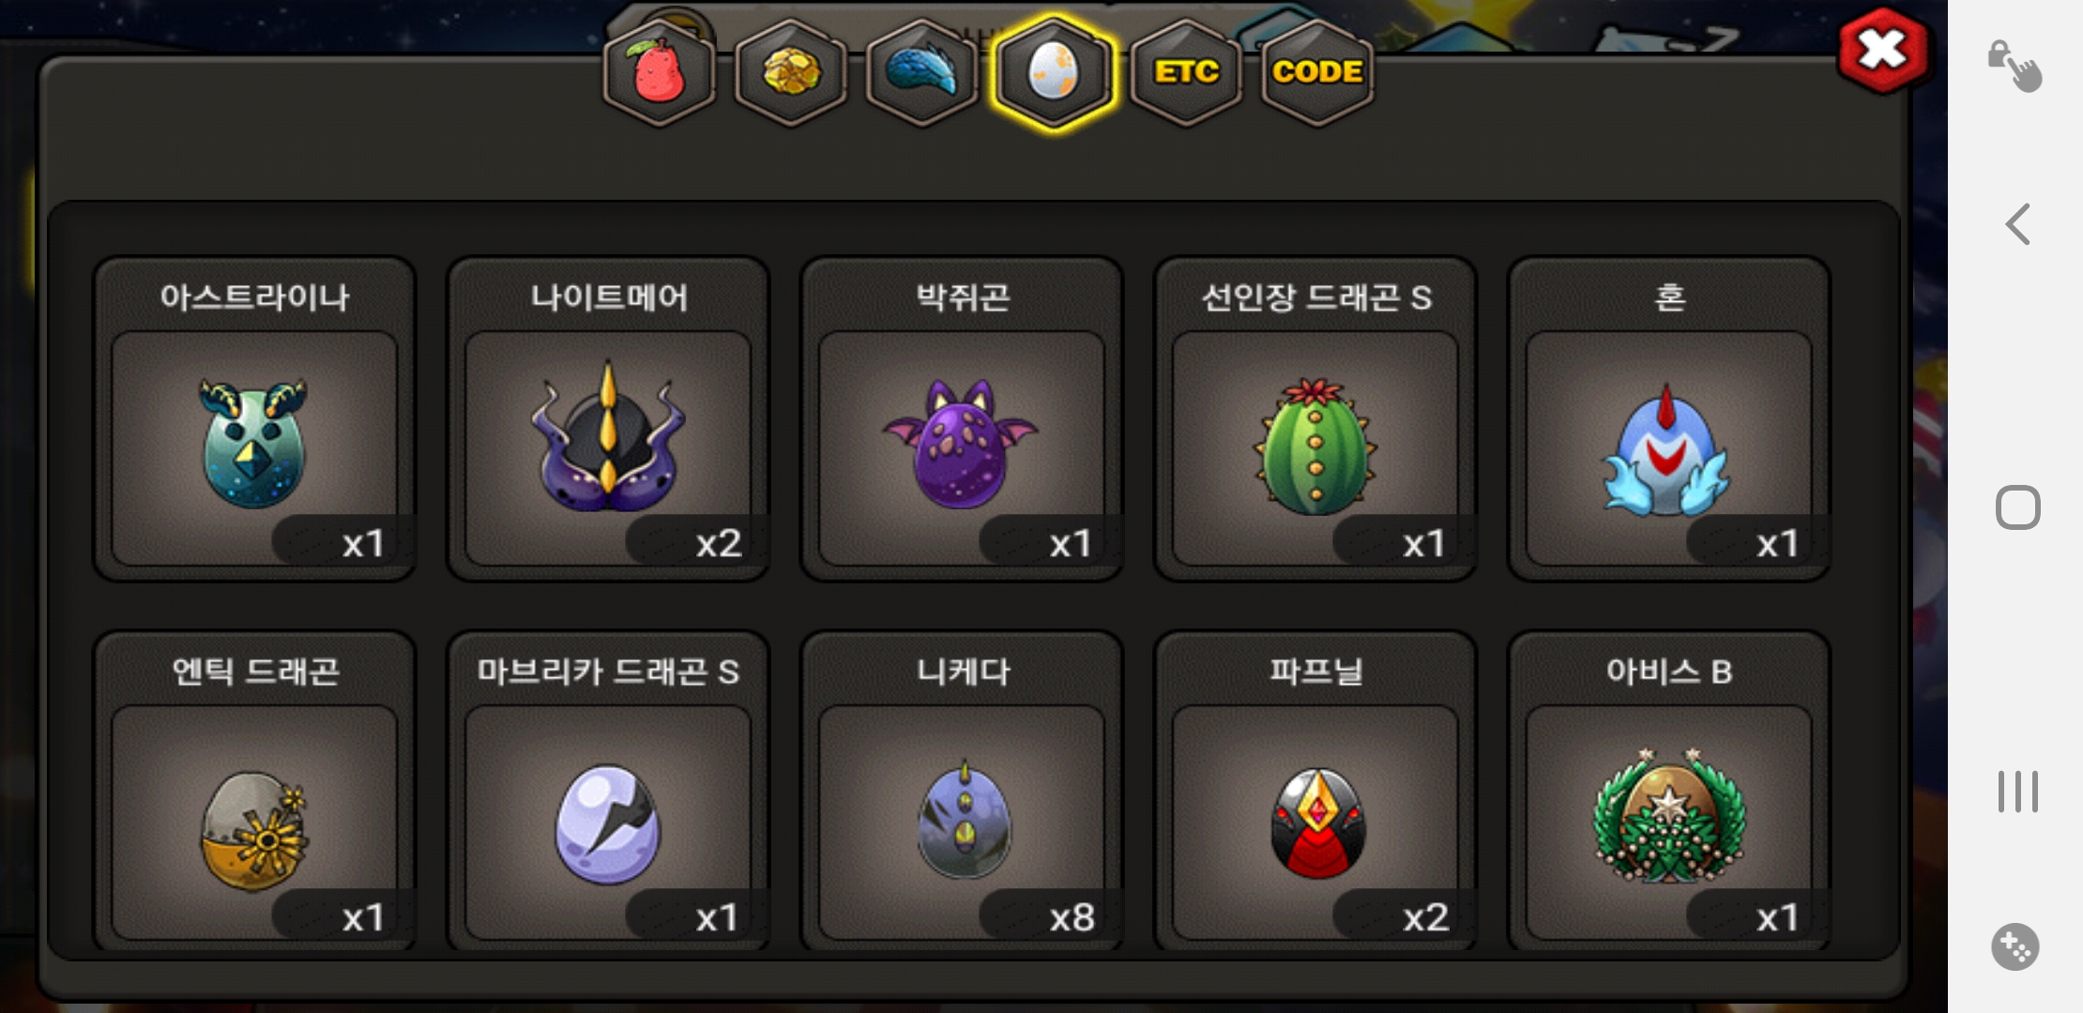2083x1013 pixels.
Task: Select the wreath 아비스 B egg
Action: [1669, 792]
